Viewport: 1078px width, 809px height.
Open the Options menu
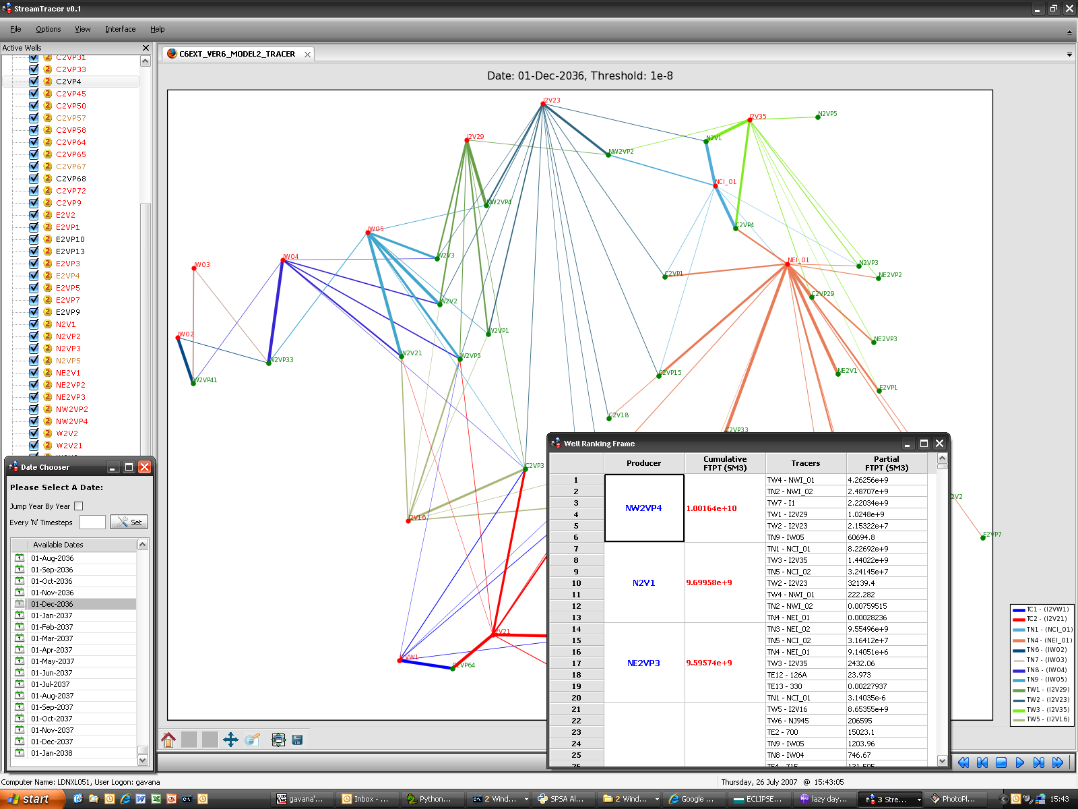(x=48, y=29)
